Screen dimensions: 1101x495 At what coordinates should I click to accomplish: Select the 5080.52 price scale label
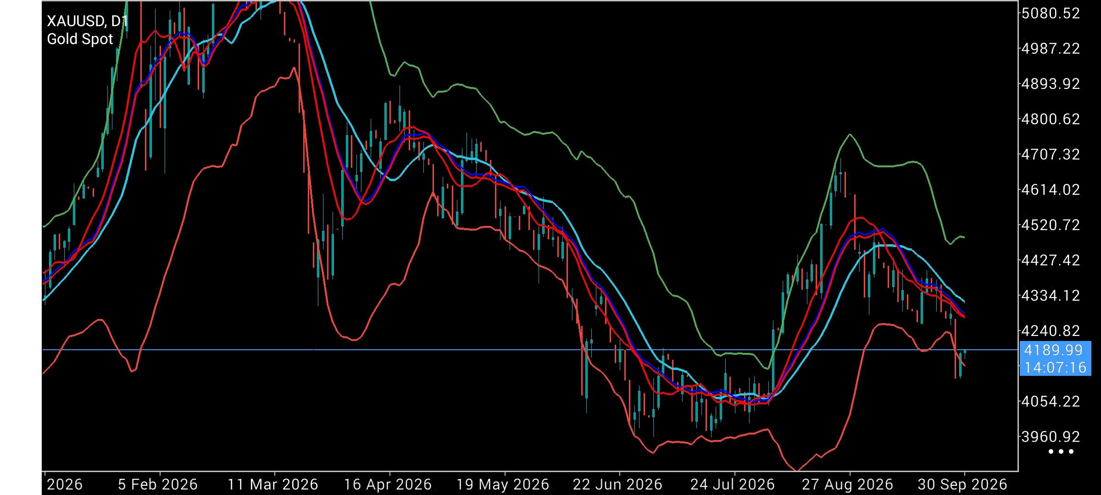[1051, 13]
